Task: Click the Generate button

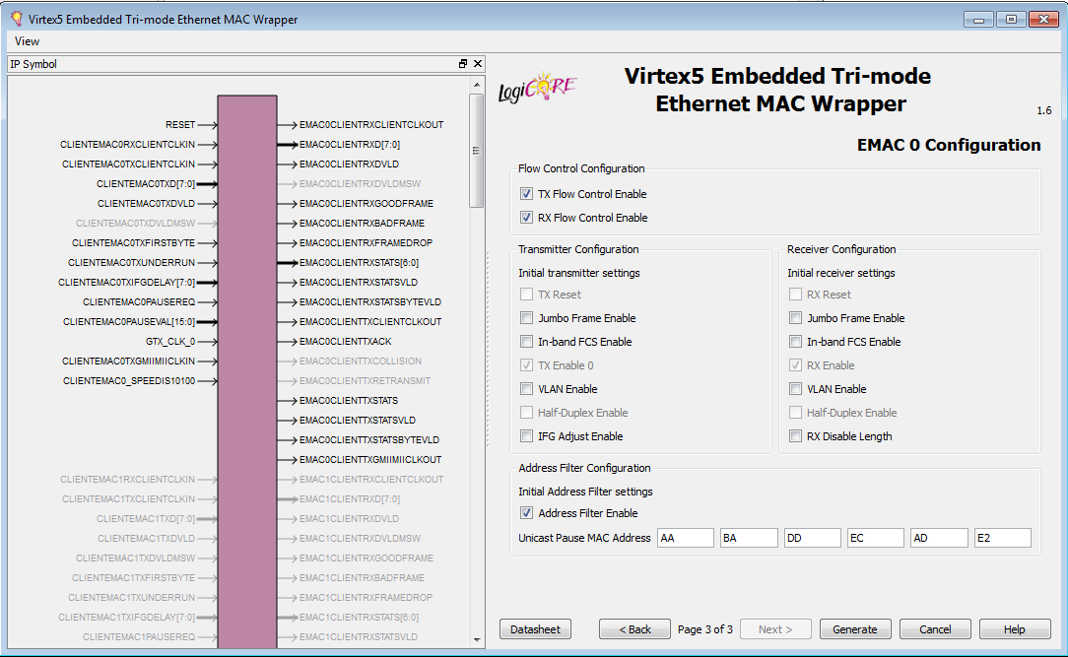Action: tap(855, 629)
